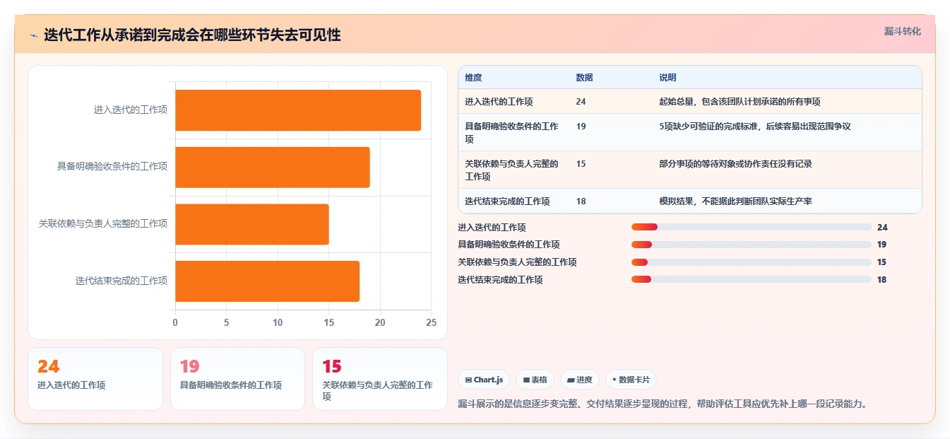The width and height of the screenshot is (950, 439).
Task: Click the x-axis tick 5
Action: (227, 322)
